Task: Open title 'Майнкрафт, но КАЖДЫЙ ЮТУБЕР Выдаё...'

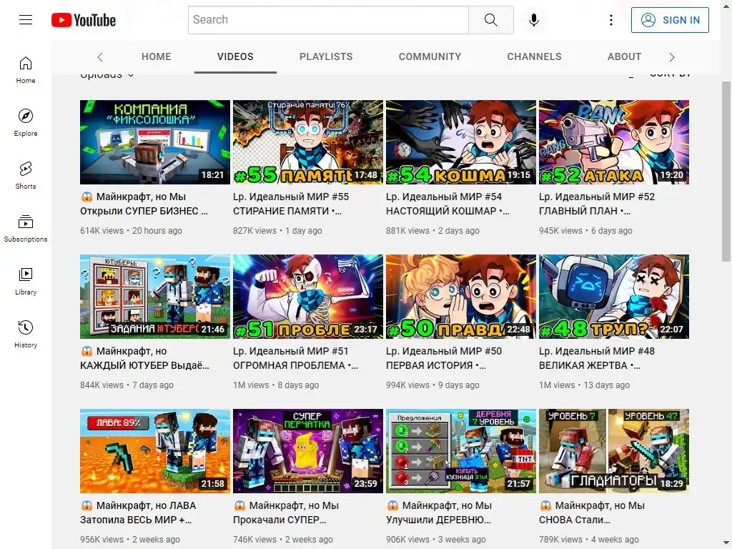Action: 144,358
